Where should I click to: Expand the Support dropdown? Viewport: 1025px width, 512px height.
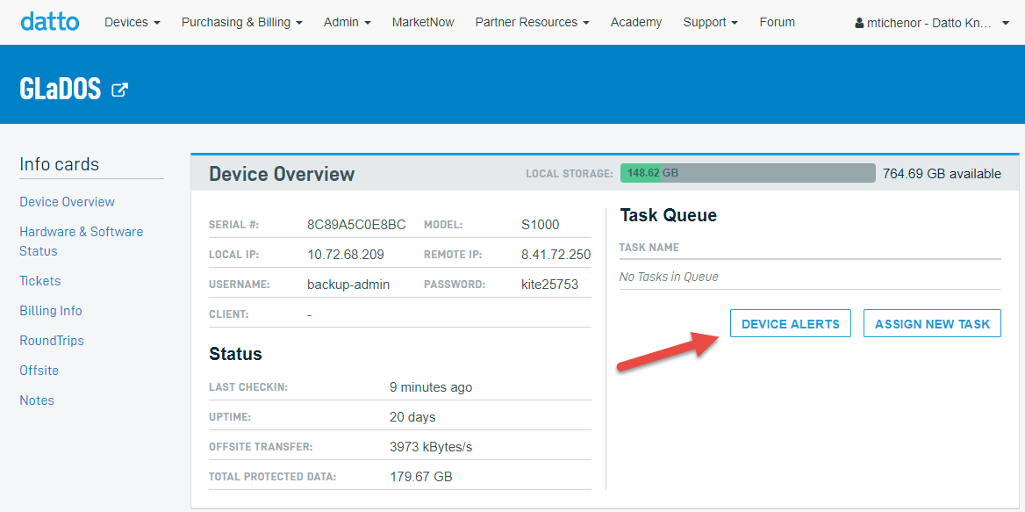pyautogui.click(x=710, y=22)
